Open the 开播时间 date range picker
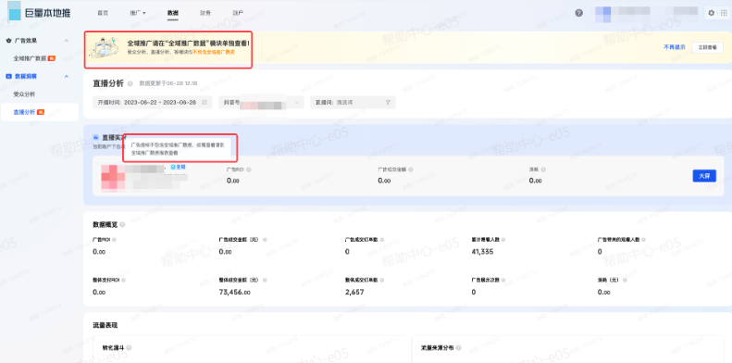This screenshot has height=363, width=732. tap(152, 102)
